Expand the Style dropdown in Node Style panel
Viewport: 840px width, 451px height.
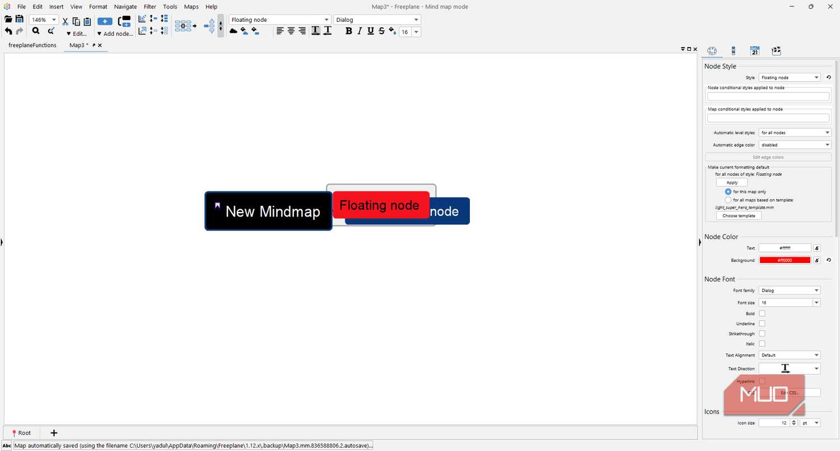click(790, 77)
